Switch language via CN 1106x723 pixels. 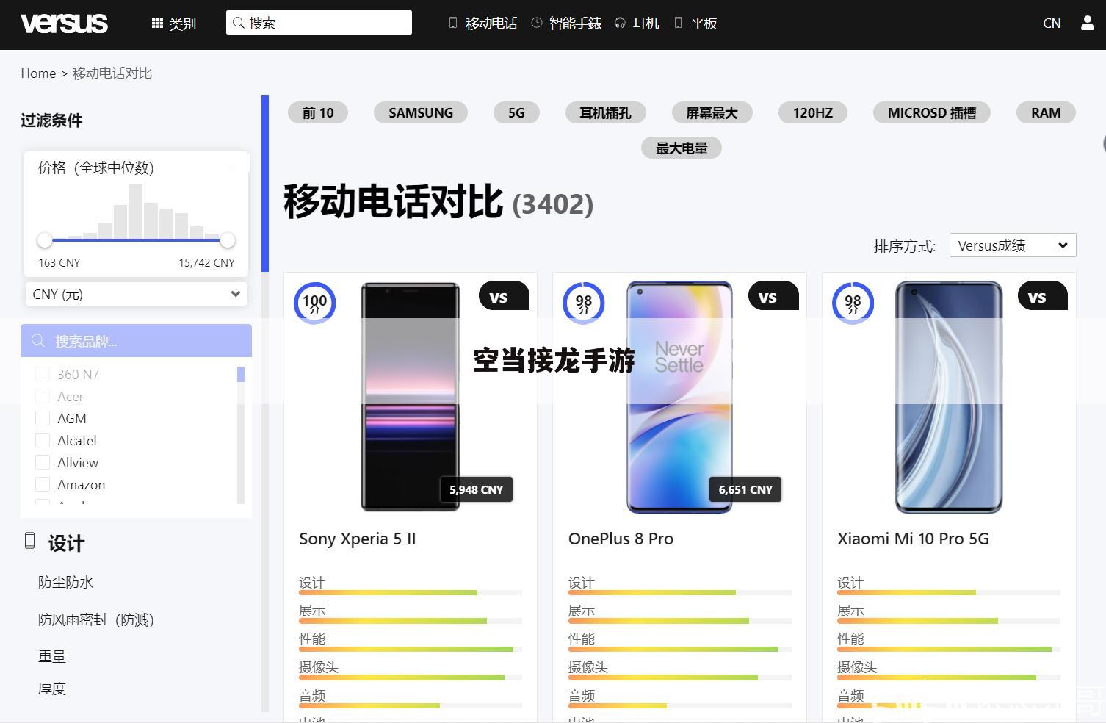[x=1052, y=24]
